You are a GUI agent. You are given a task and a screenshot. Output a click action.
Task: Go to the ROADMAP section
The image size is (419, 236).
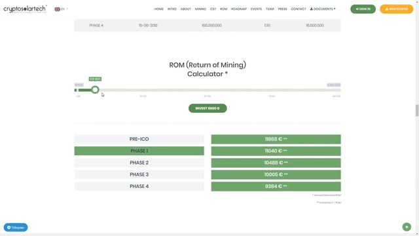tap(239, 9)
